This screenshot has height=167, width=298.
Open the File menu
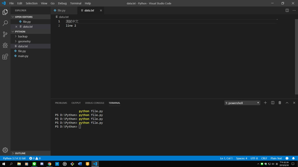coord(12,3)
